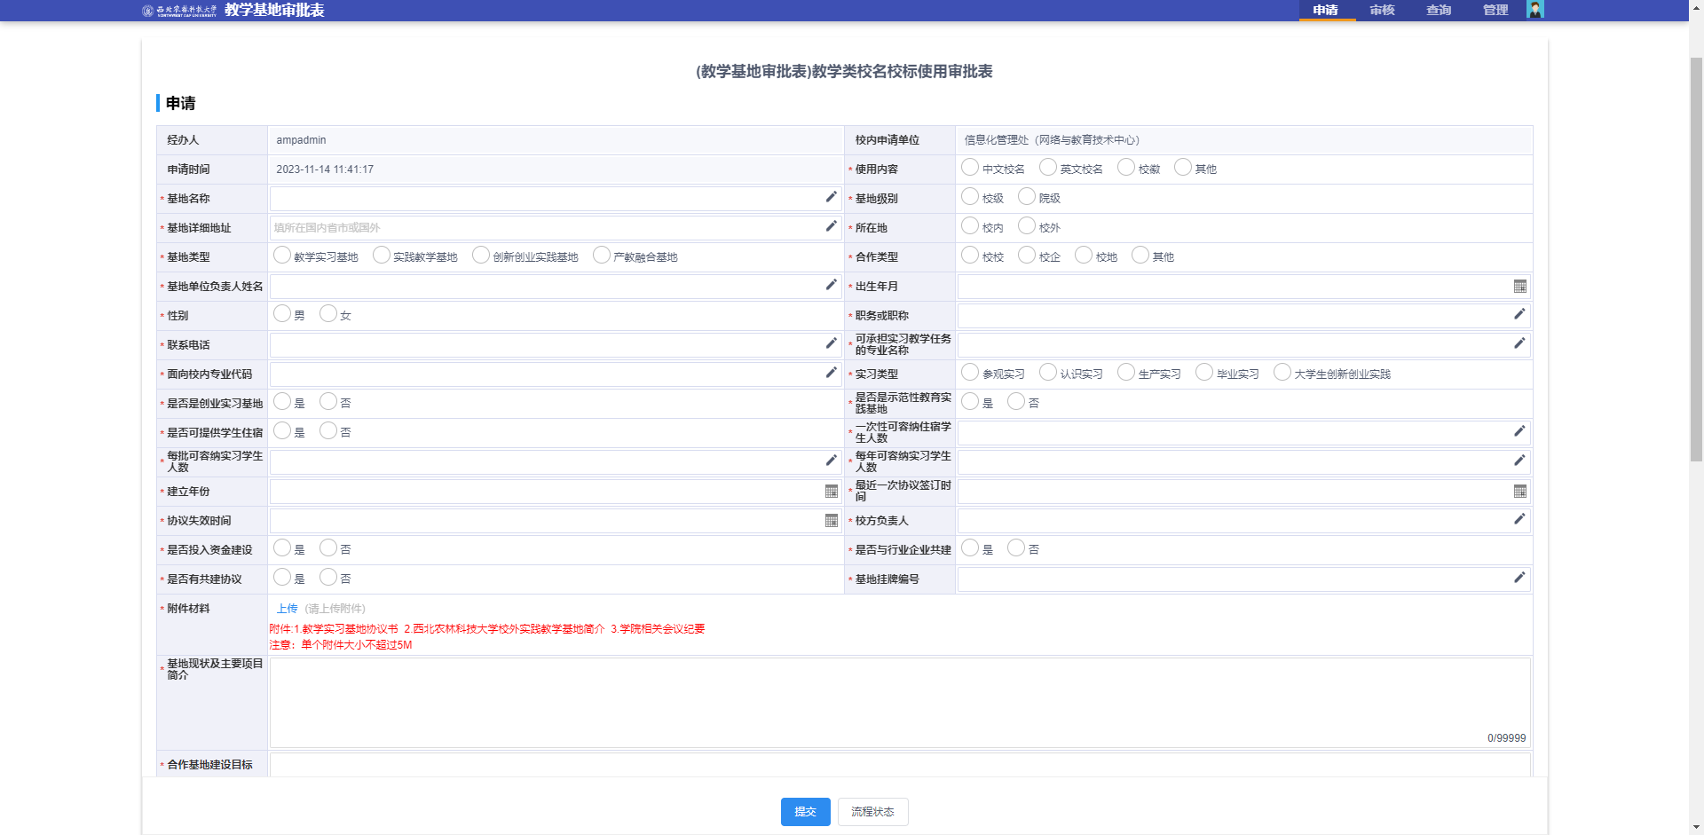Click pencil icon in 职务或职称 field
This screenshot has height=835, width=1704.
(1519, 314)
